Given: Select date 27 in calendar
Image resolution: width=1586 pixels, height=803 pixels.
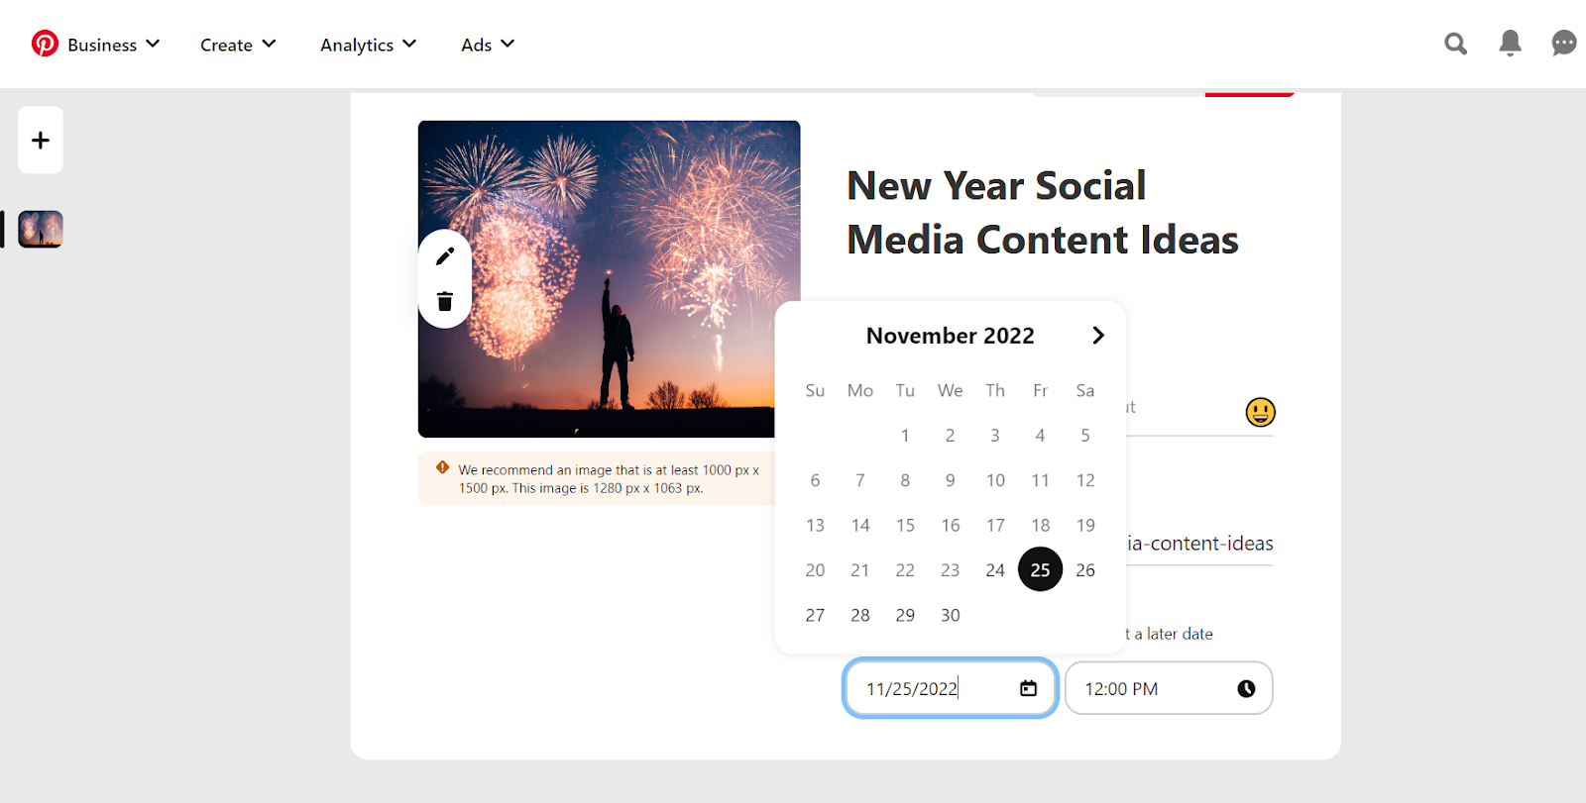Looking at the screenshot, I should pyautogui.click(x=815, y=615).
